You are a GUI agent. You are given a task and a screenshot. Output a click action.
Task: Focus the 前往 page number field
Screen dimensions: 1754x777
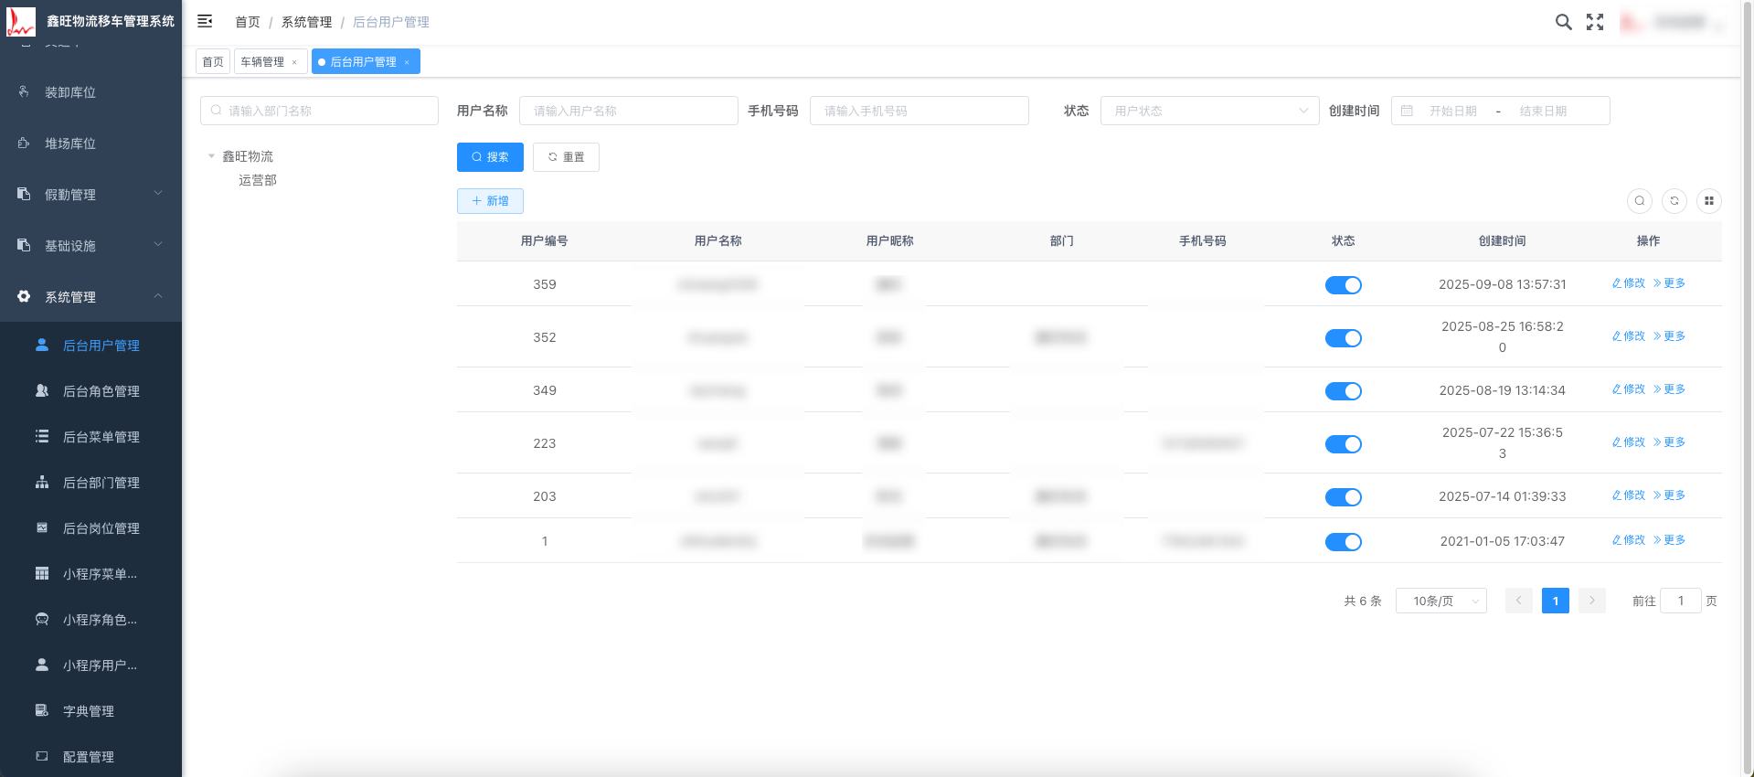point(1680,601)
